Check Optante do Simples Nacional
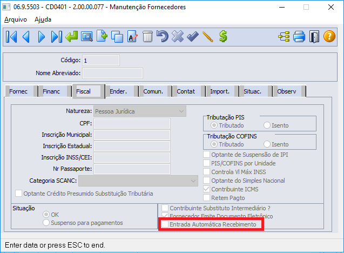This screenshot has width=344, height=253. (x=206, y=181)
